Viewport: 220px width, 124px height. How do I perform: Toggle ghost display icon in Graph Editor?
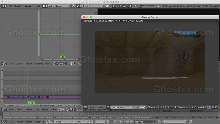tap(72, 64)
